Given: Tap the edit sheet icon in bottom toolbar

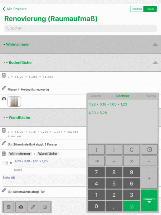Looking at the screenshot, I should 45,207.
